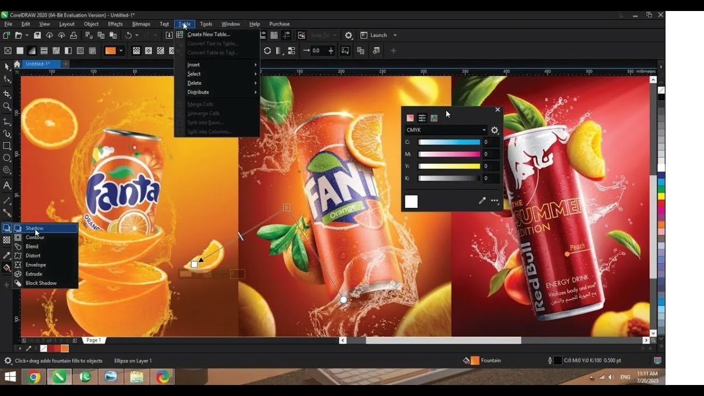Expand the Distribute submenu
The width and height of the screenshot is (704, 396).
(x=217, y=92)
